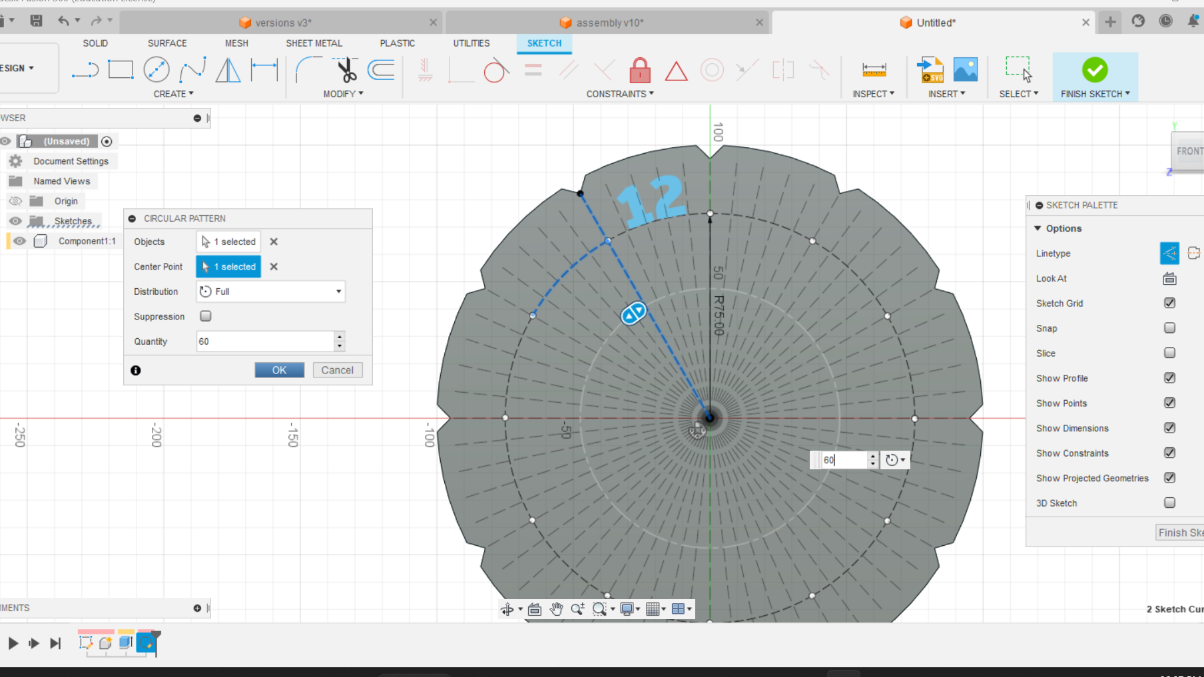
Task: Enable the Slice option
Action: (x=1169, y=353)
